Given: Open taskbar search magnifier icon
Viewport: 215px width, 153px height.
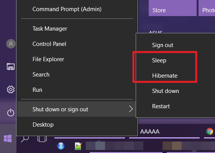Looking at the screenshot, I should point(25,139).
